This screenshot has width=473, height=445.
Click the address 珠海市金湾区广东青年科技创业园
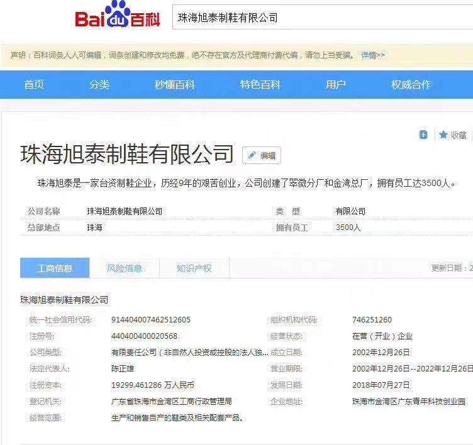click(409, 402)
